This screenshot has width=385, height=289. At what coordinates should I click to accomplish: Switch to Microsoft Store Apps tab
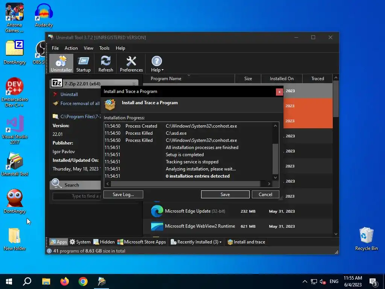coord(142,242)
